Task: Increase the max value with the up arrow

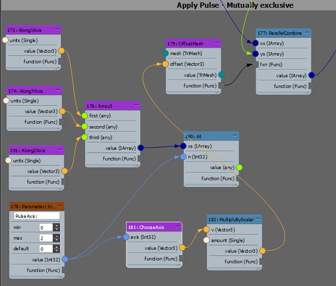Action: (x=57, y=236)
